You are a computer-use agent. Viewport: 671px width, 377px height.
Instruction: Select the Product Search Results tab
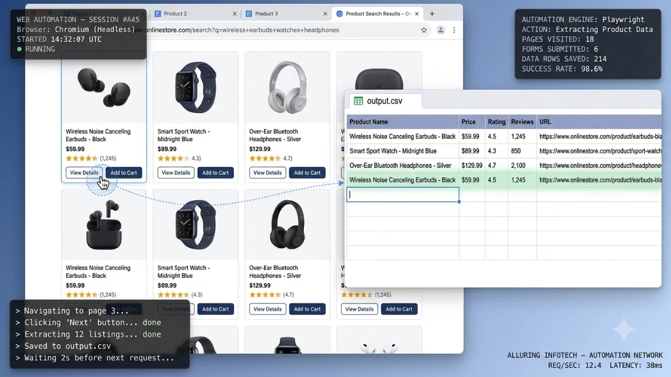pyautogui.click(x=378, y=14)
